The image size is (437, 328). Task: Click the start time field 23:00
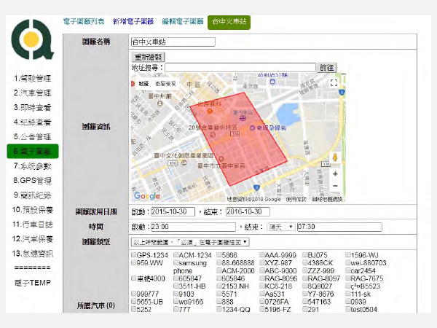click(194, 227)
